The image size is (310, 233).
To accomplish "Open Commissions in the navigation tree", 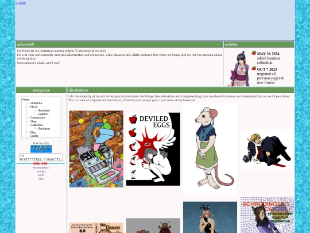I will (x=37, y=118).
